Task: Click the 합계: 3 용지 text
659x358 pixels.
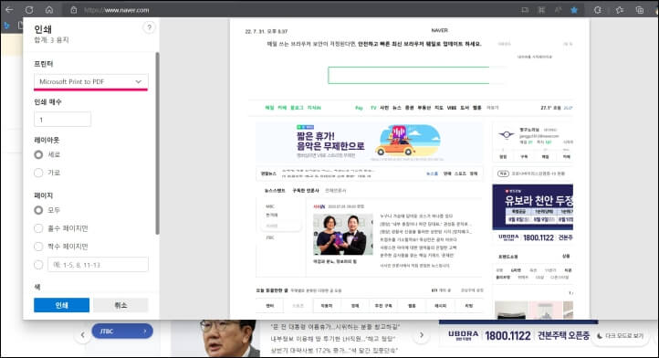Action: pyautogui.click(x=51, y=40)
